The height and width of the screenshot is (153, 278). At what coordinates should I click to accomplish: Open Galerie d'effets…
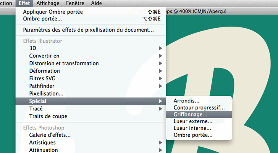(91, 135)
